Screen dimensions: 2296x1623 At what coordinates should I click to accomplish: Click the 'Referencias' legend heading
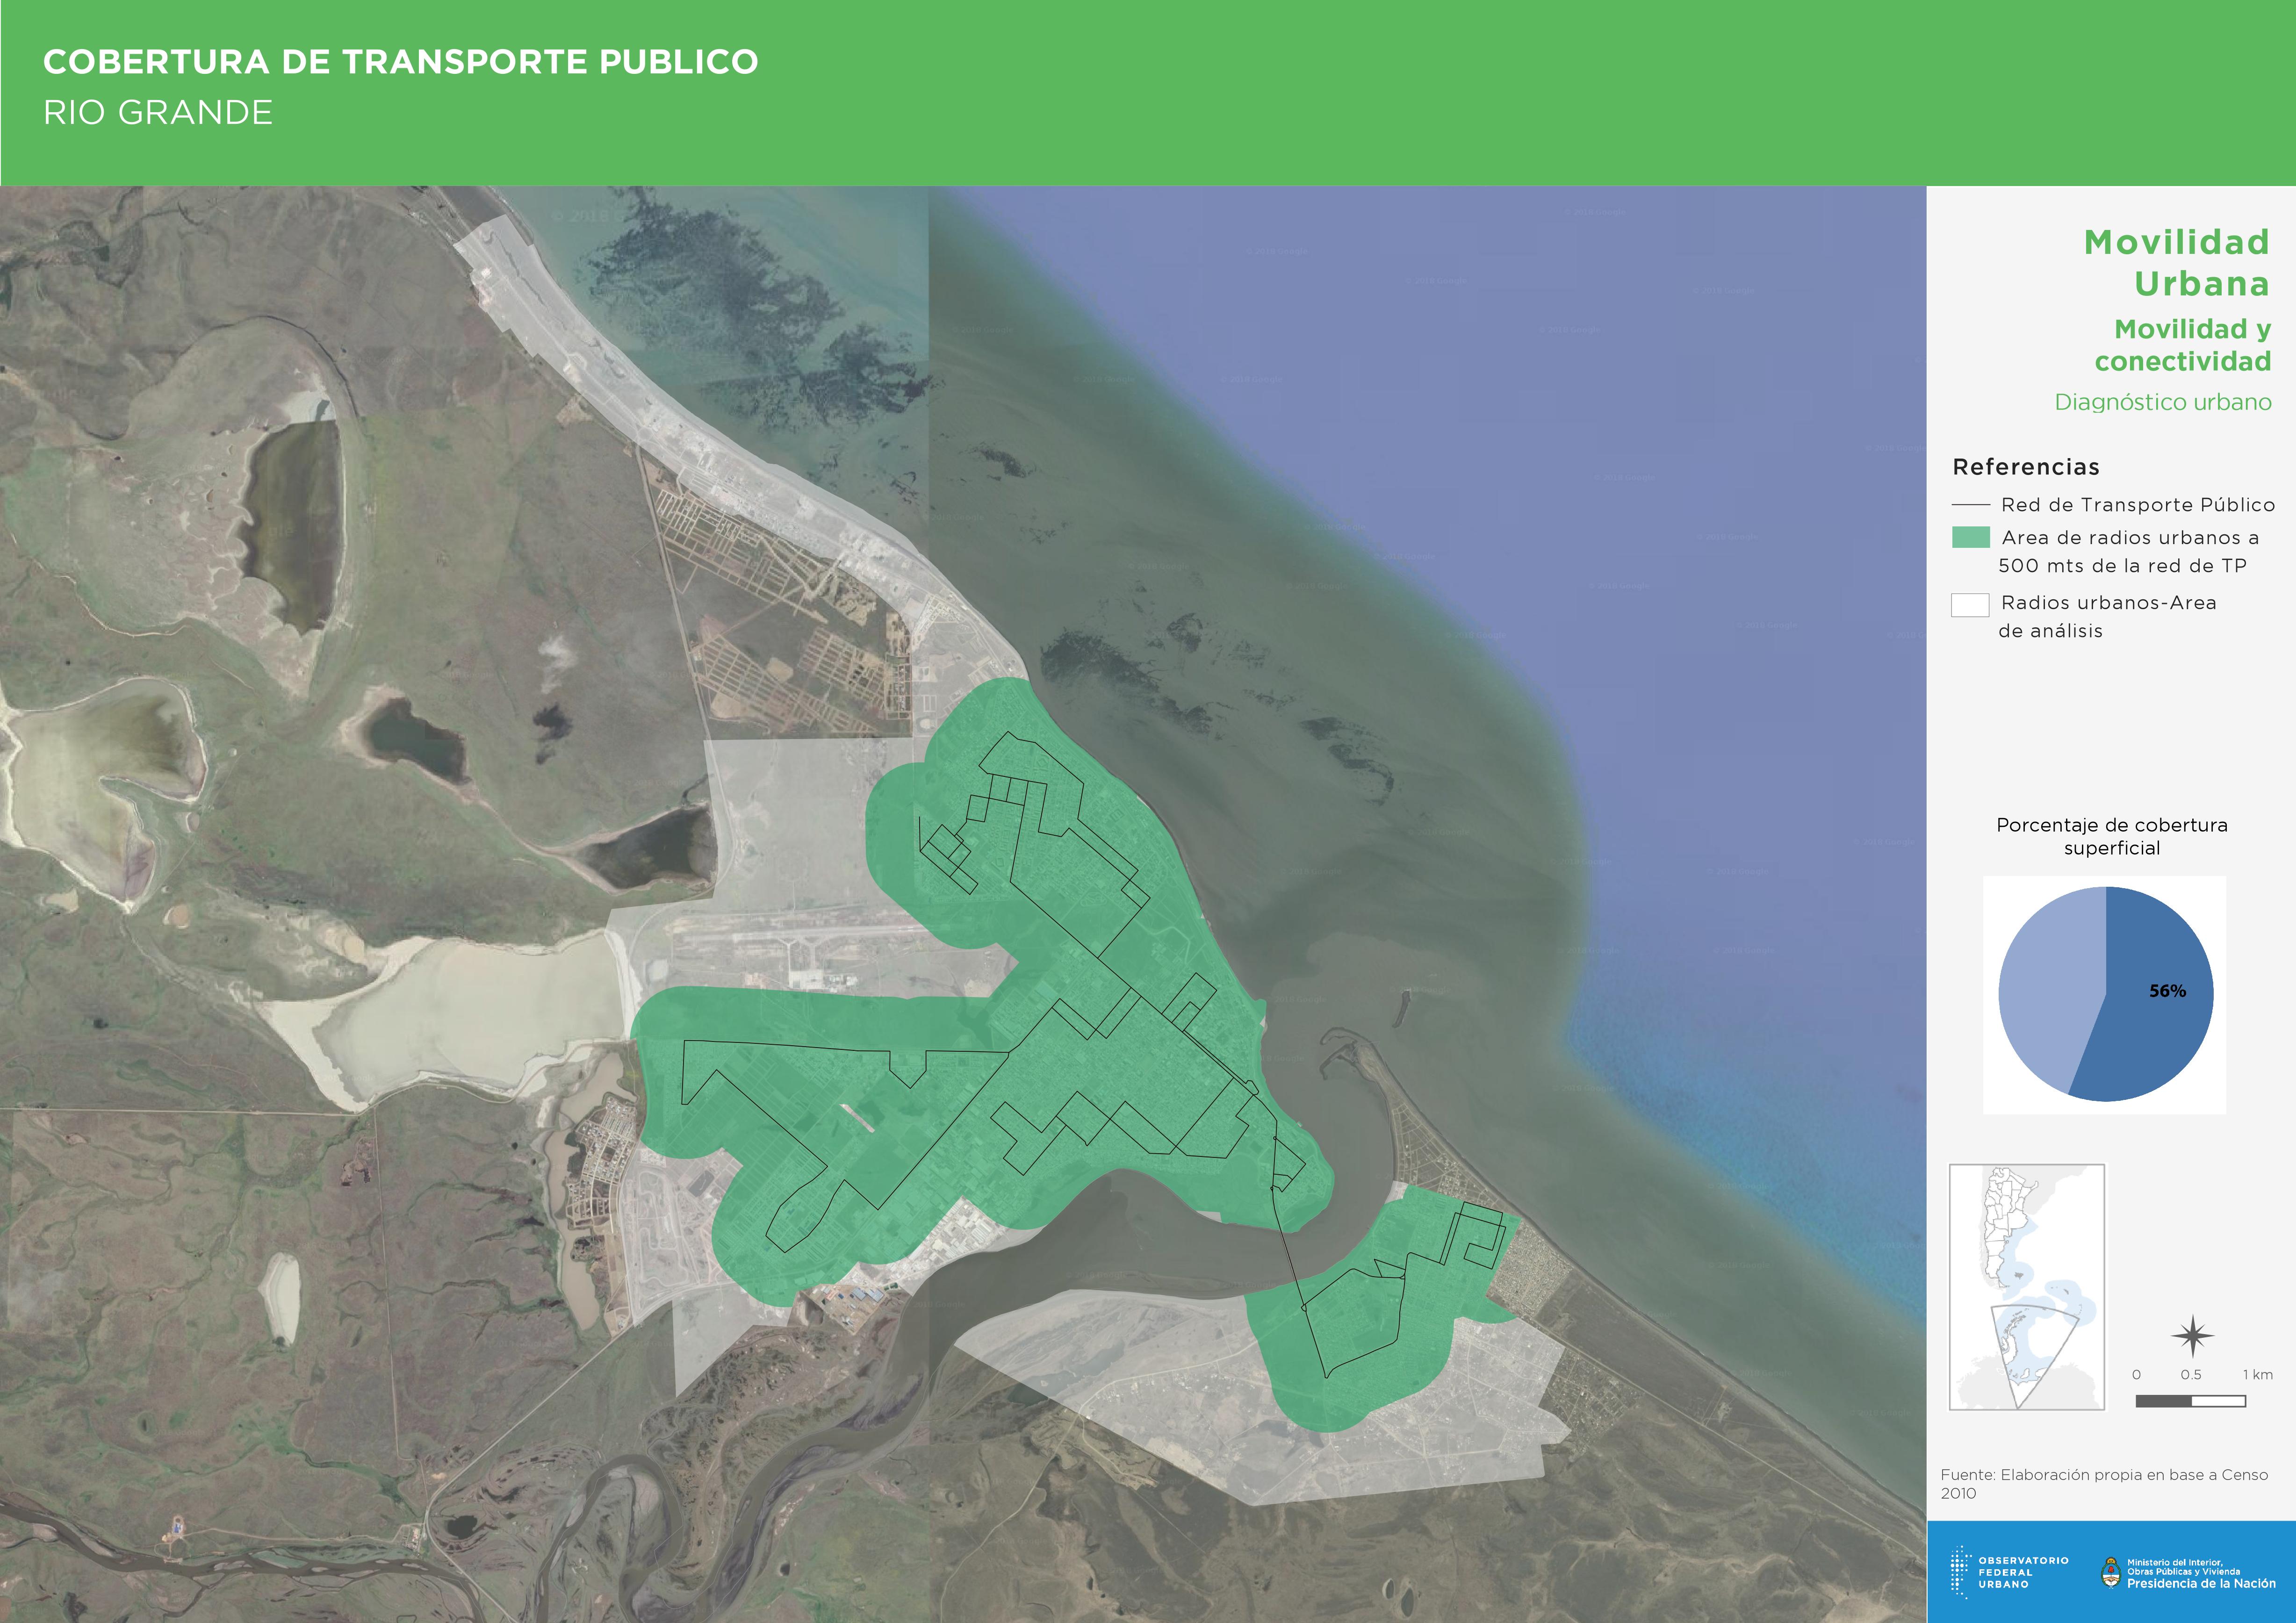pyautogui.click(x=2026, y=467)
